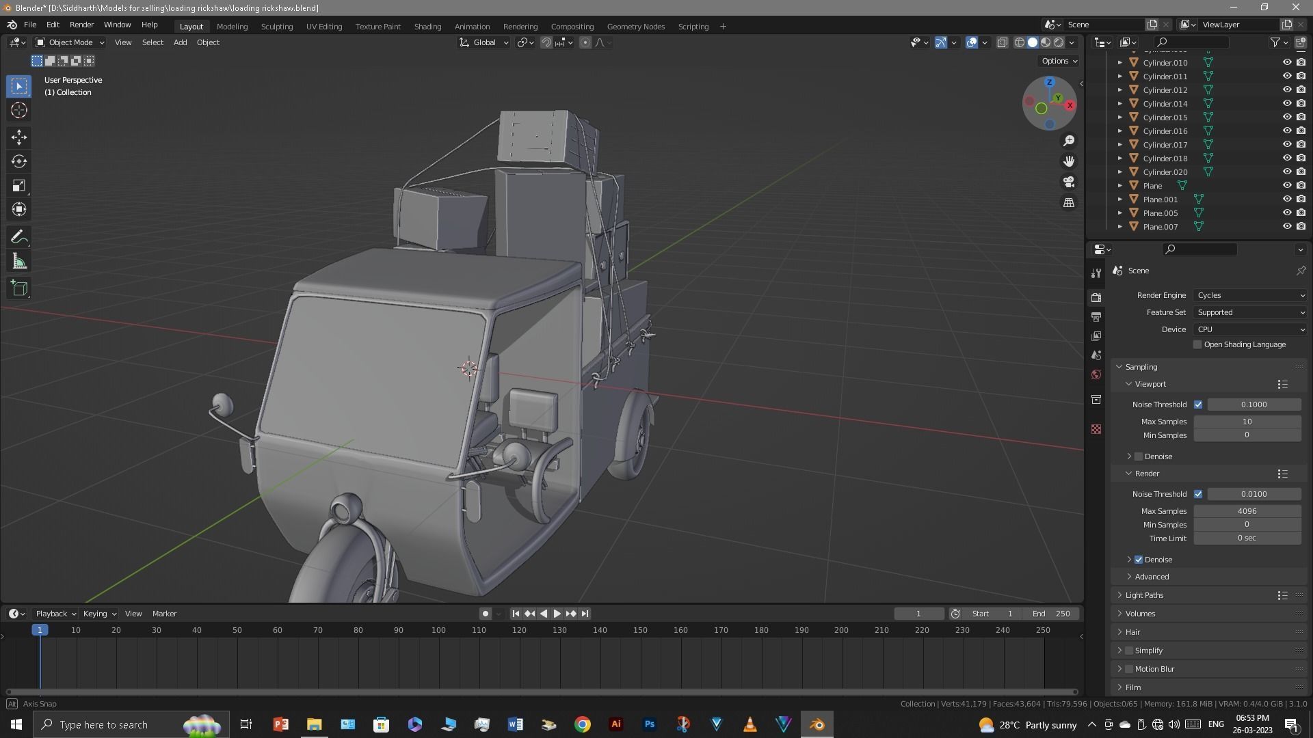Open the View Layer properties tab
This screenshot has width=1313, height=738.
pos(1096,336)
